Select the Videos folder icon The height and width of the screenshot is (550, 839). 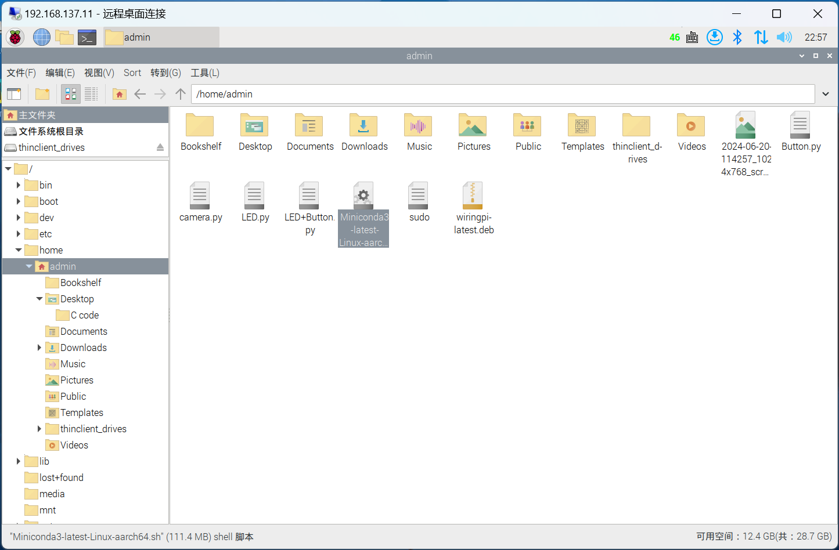[692, 125]
